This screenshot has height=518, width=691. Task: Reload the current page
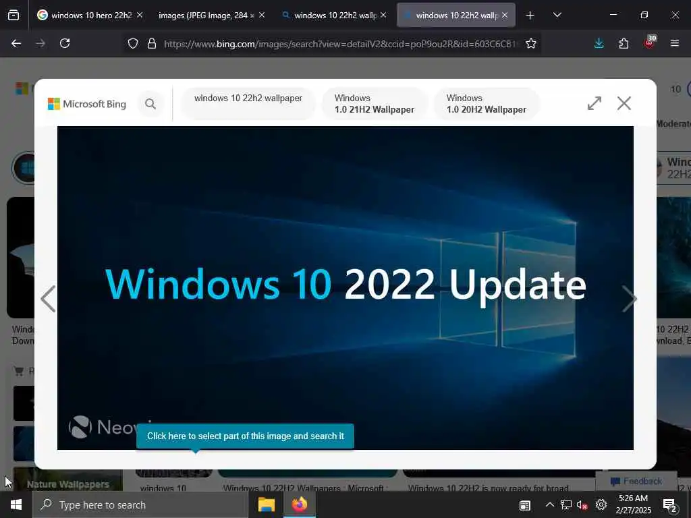coord(65,43)
